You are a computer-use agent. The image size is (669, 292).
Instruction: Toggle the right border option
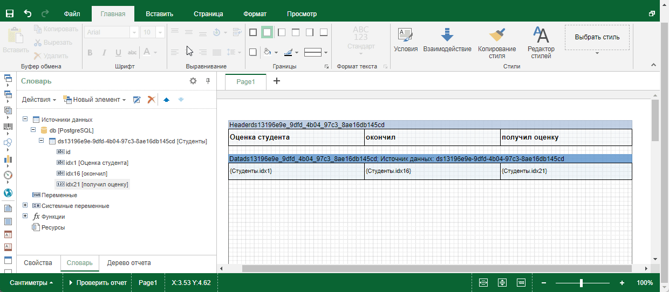click(309, 32)
